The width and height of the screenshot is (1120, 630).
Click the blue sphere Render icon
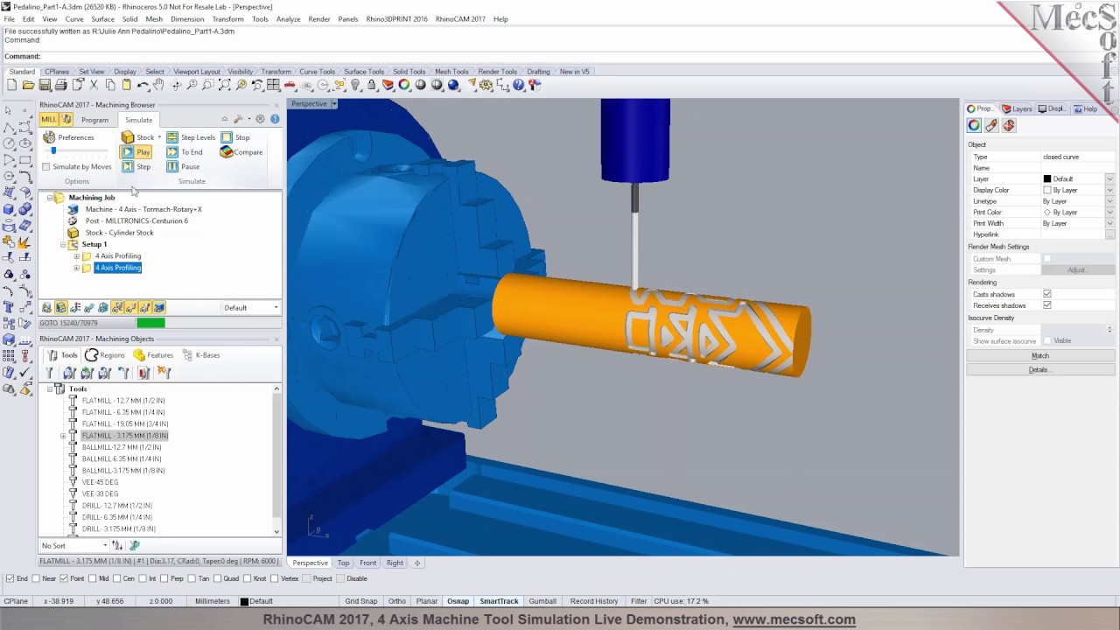(453, 85)
